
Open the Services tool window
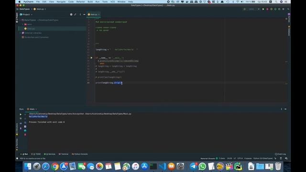pos(50,154)
